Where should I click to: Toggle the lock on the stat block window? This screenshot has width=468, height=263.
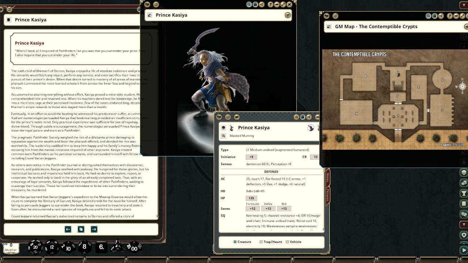(x=303, y=117)
